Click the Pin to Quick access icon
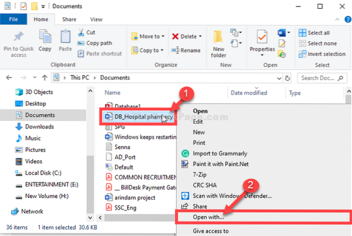The width and height of the screenshot is (352, 236). point(17,37)
